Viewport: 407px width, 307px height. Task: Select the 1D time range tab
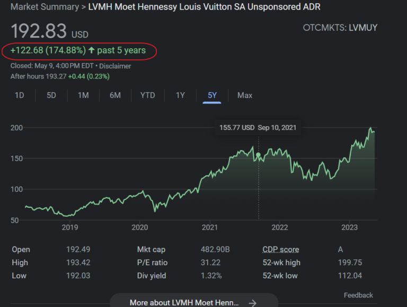click(19, 95)
